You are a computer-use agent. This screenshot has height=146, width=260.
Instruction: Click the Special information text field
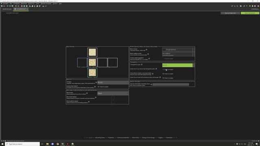(x=171, y=85)
